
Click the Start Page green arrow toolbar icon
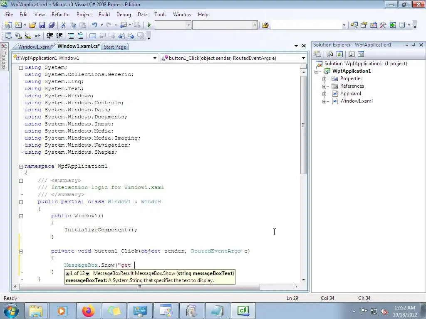tap(393, 25)
